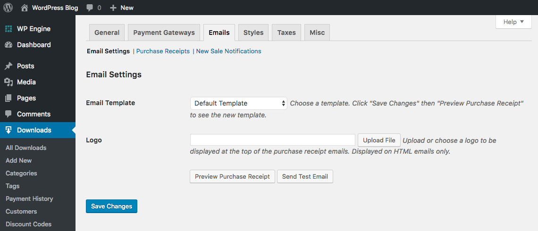
Task: Click the Dashboard gauge icon
Action: pos(8,45)
